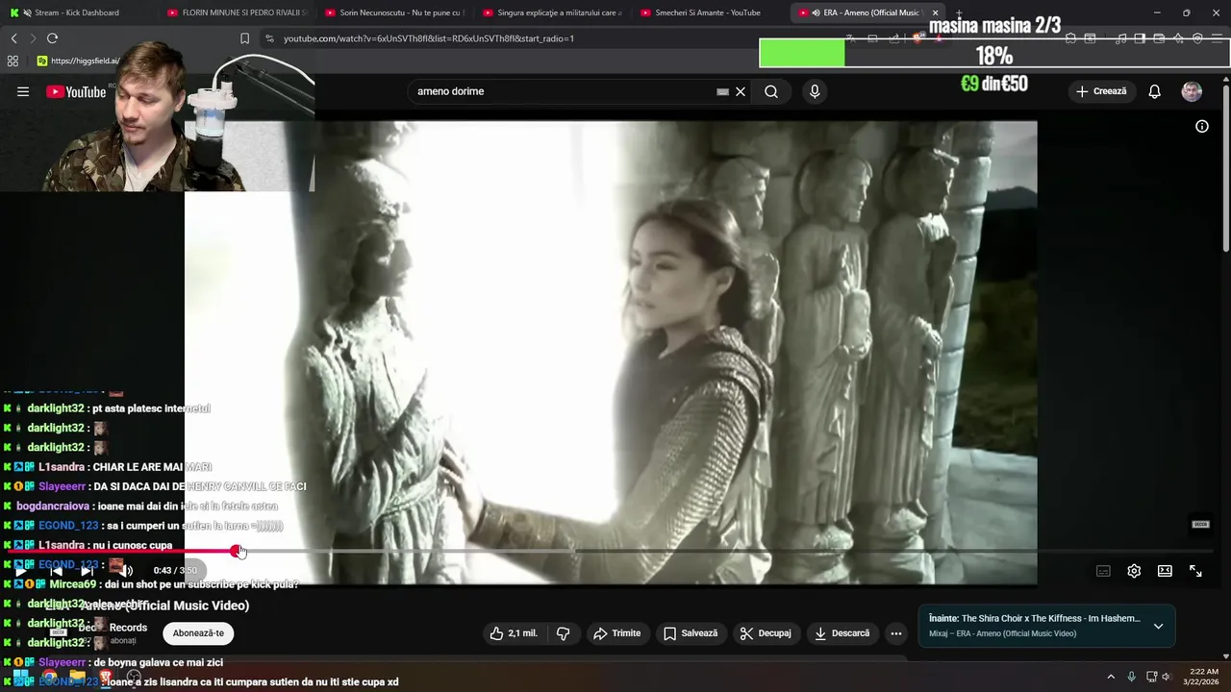Toggle the browser sidebar panel
Image resolution: width=1231 pixels, height=692 pixels.
tap(1140, 38)
